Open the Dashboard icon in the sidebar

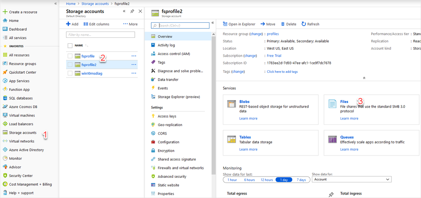[5, 29]
